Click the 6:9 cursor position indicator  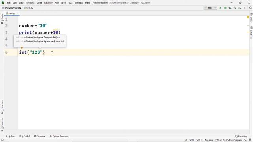click(186, 140)
